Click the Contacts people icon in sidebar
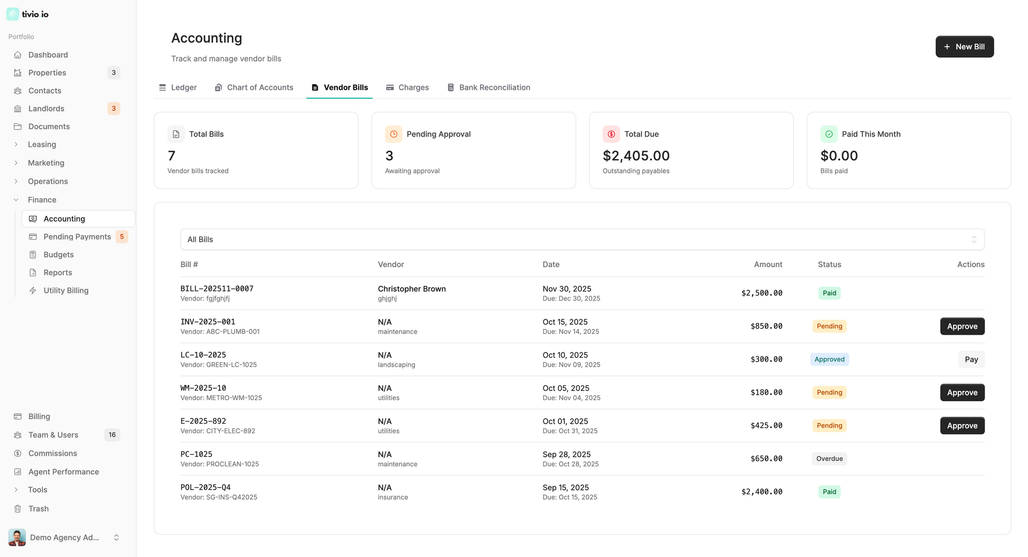 pyautogui.click(x=18, y=91)
